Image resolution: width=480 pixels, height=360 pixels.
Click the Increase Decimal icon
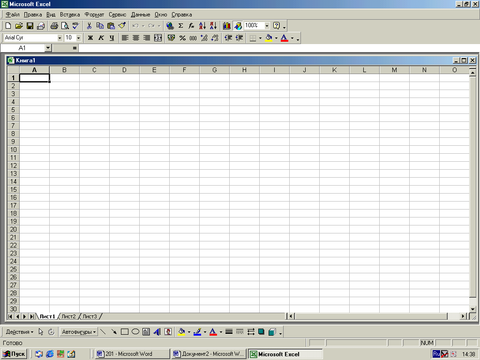click(x=204, y=38)
